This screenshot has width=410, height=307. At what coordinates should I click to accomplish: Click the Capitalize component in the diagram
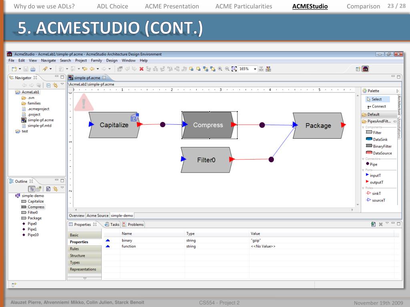click(x=114, y=125)
